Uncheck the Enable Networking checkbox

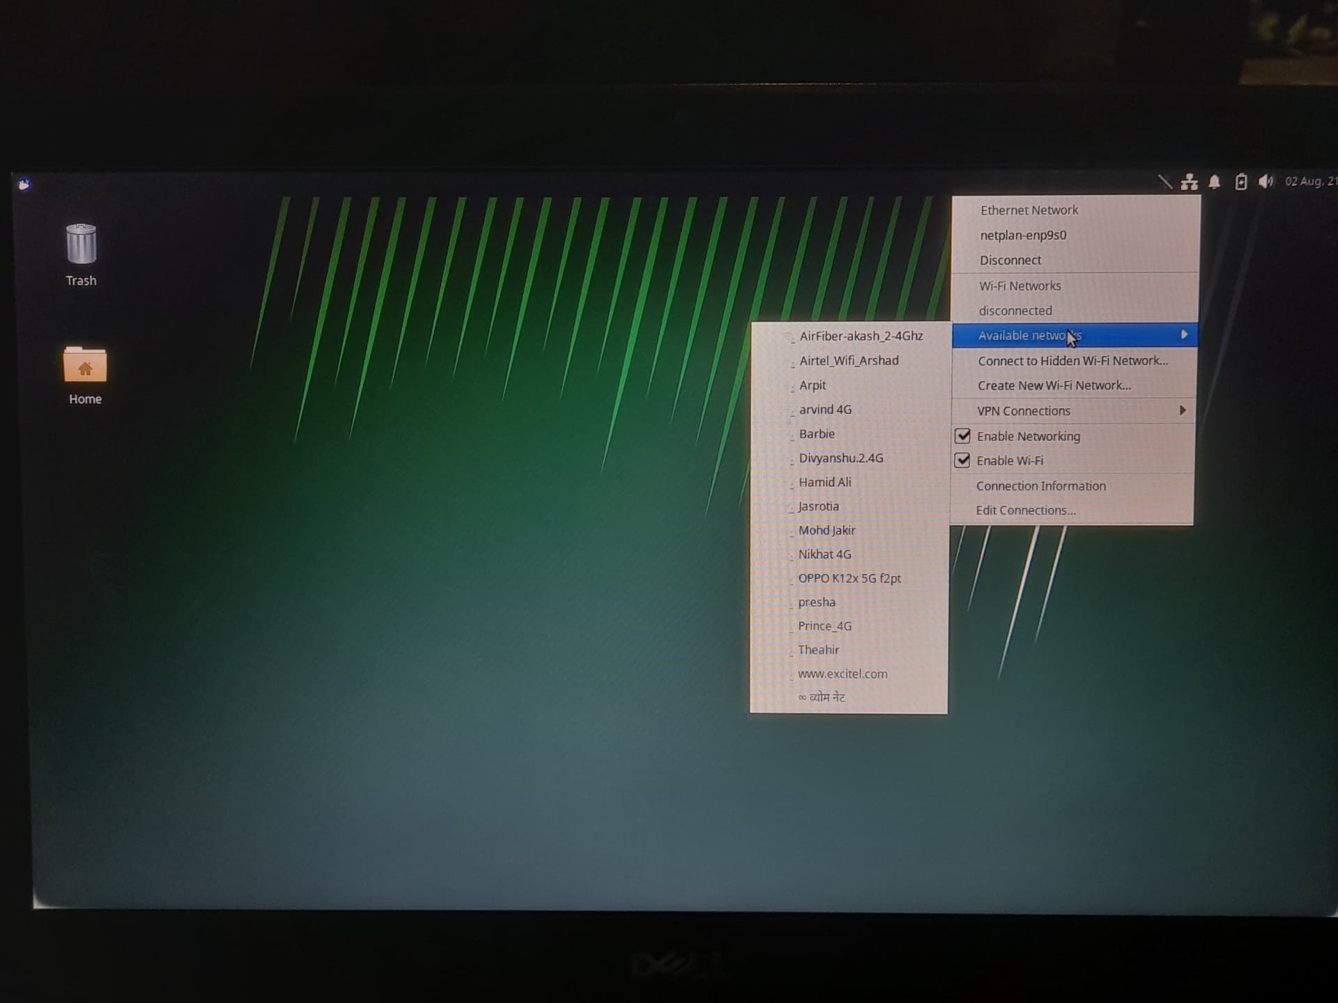tap(962, 436)
